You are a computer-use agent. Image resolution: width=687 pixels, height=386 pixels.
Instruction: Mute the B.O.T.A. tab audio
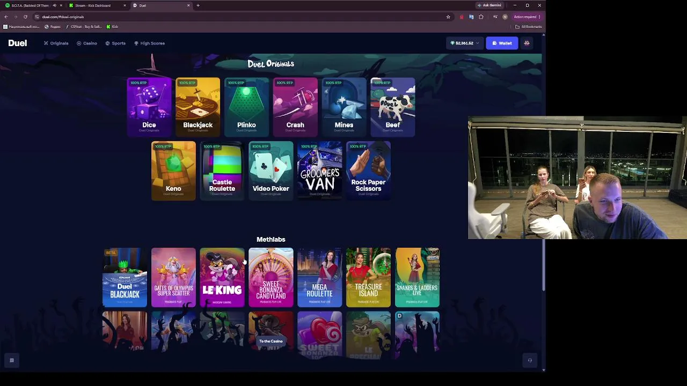[x=54, y=5]
